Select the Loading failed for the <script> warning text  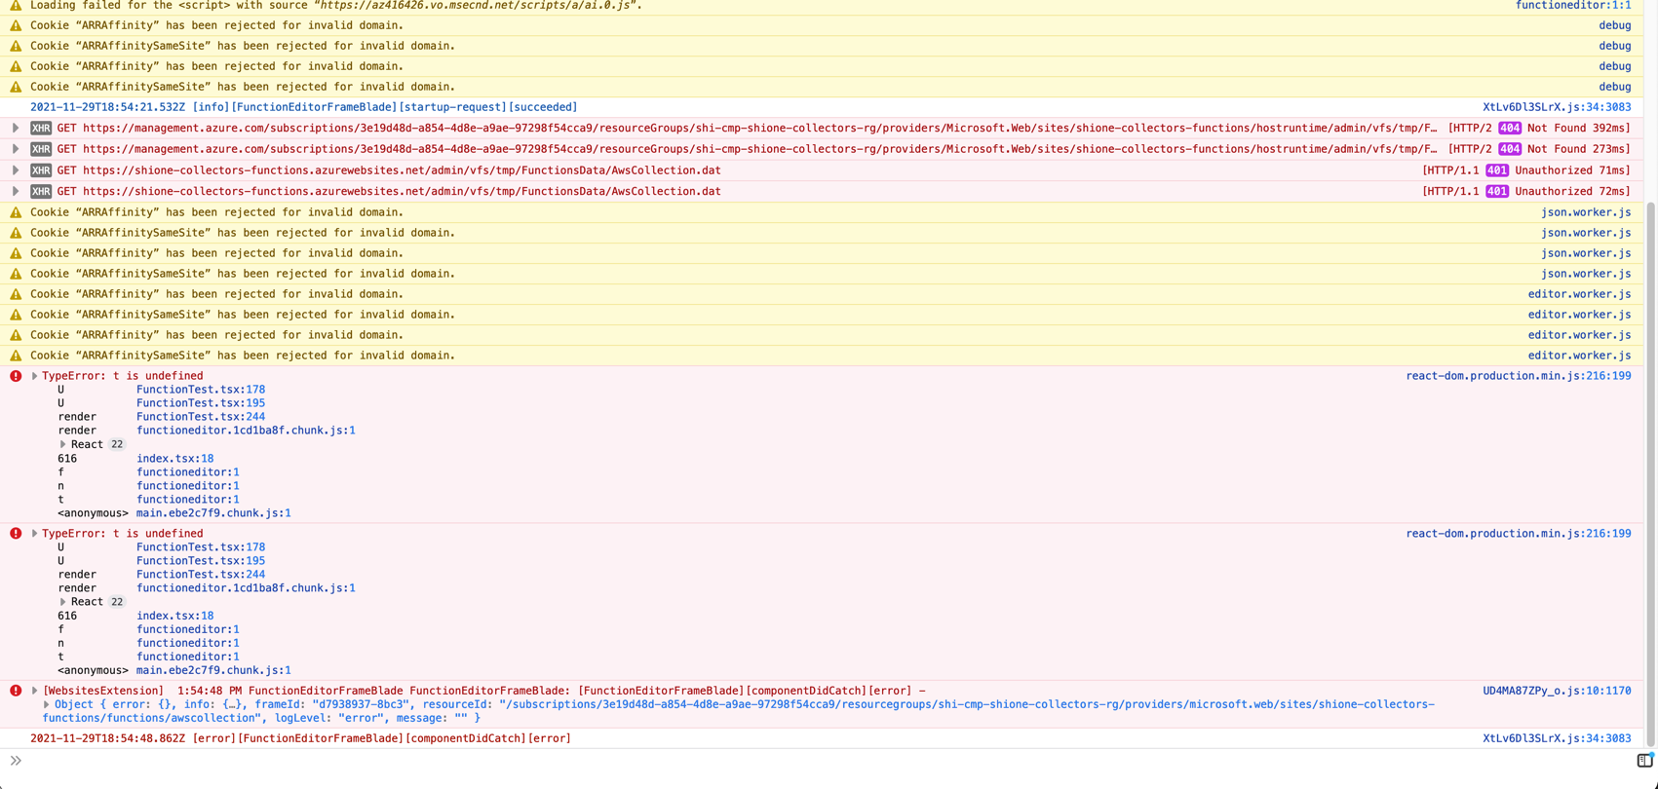(x=336, y=5)
